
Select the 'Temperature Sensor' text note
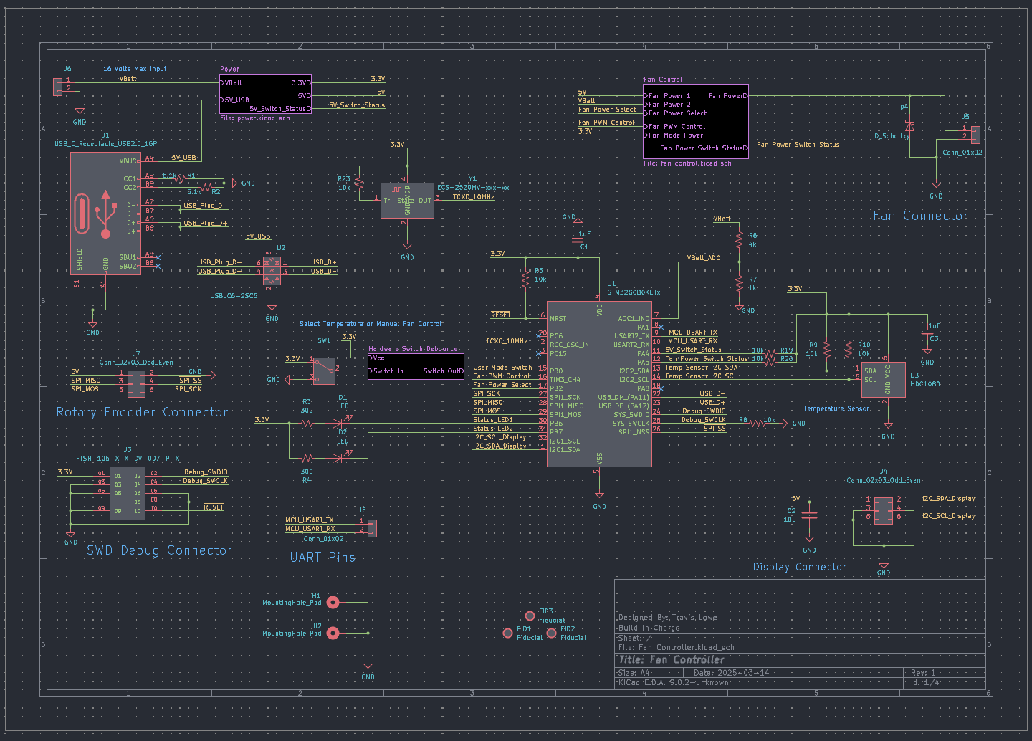click(836, 408)
